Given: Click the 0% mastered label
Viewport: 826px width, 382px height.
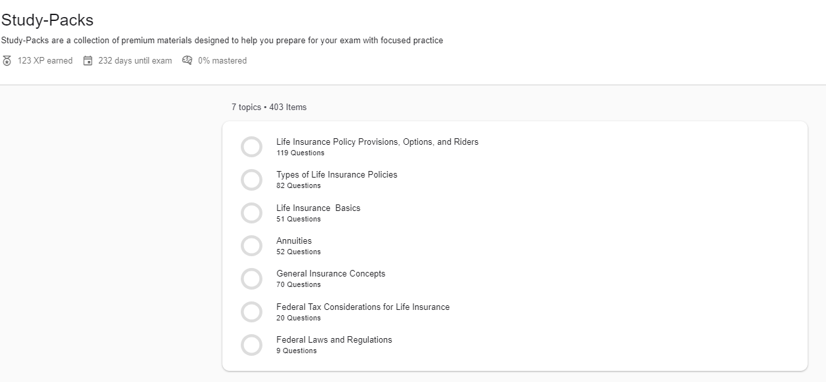Looking at the screenshot, I should pos(222,61).
